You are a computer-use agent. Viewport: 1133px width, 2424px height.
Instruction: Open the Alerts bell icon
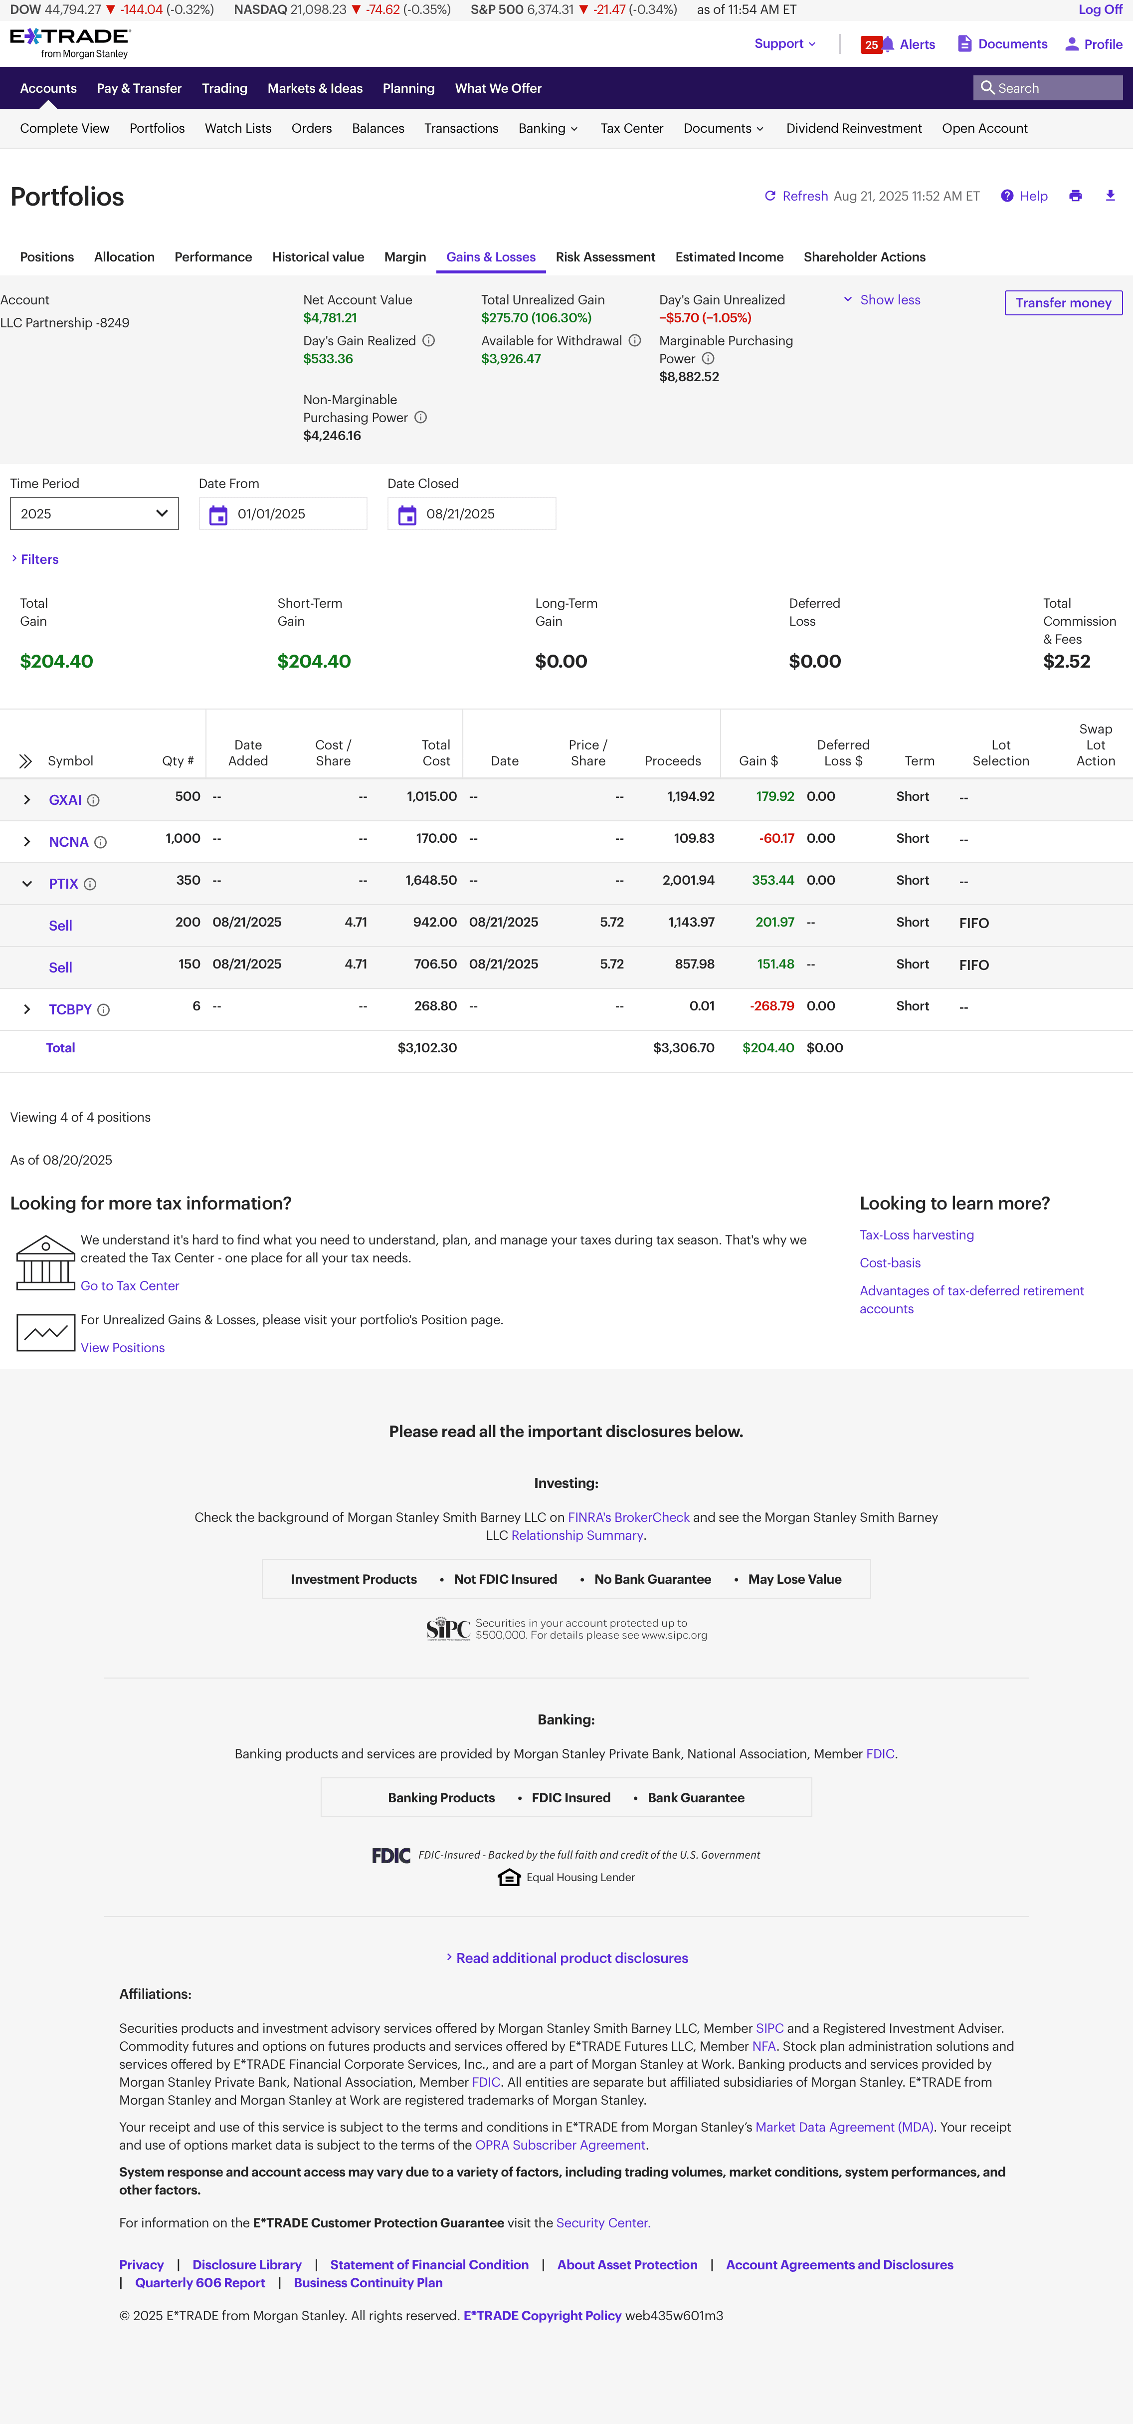[888, 44]
